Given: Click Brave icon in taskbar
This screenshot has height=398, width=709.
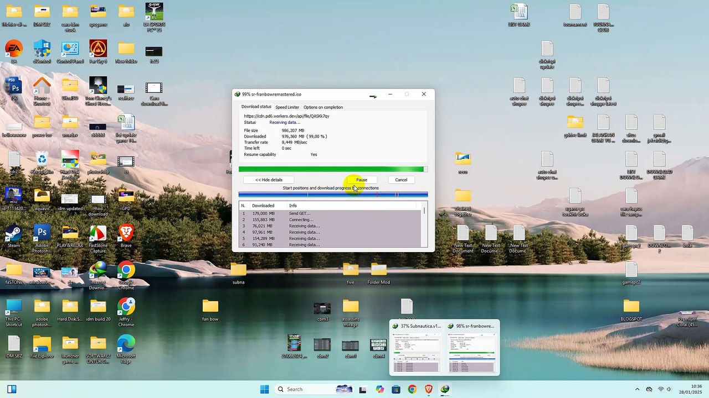Looking at the screenshot, I should 429,389.
